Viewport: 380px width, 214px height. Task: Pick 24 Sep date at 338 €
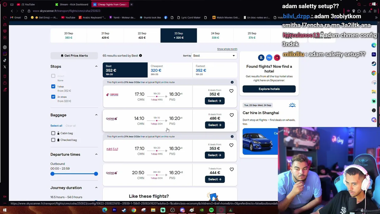(x=215, y=35)
